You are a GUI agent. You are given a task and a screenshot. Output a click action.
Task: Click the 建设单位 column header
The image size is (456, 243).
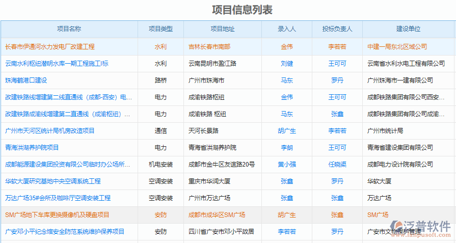click(409, 29)
